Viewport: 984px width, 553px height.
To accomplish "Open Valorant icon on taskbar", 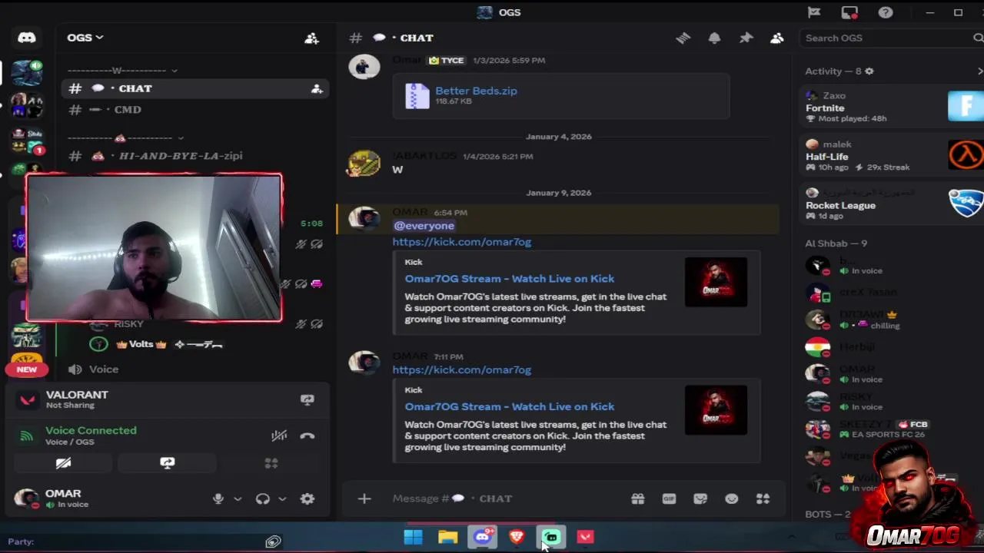I will click(x=586, y=537).
